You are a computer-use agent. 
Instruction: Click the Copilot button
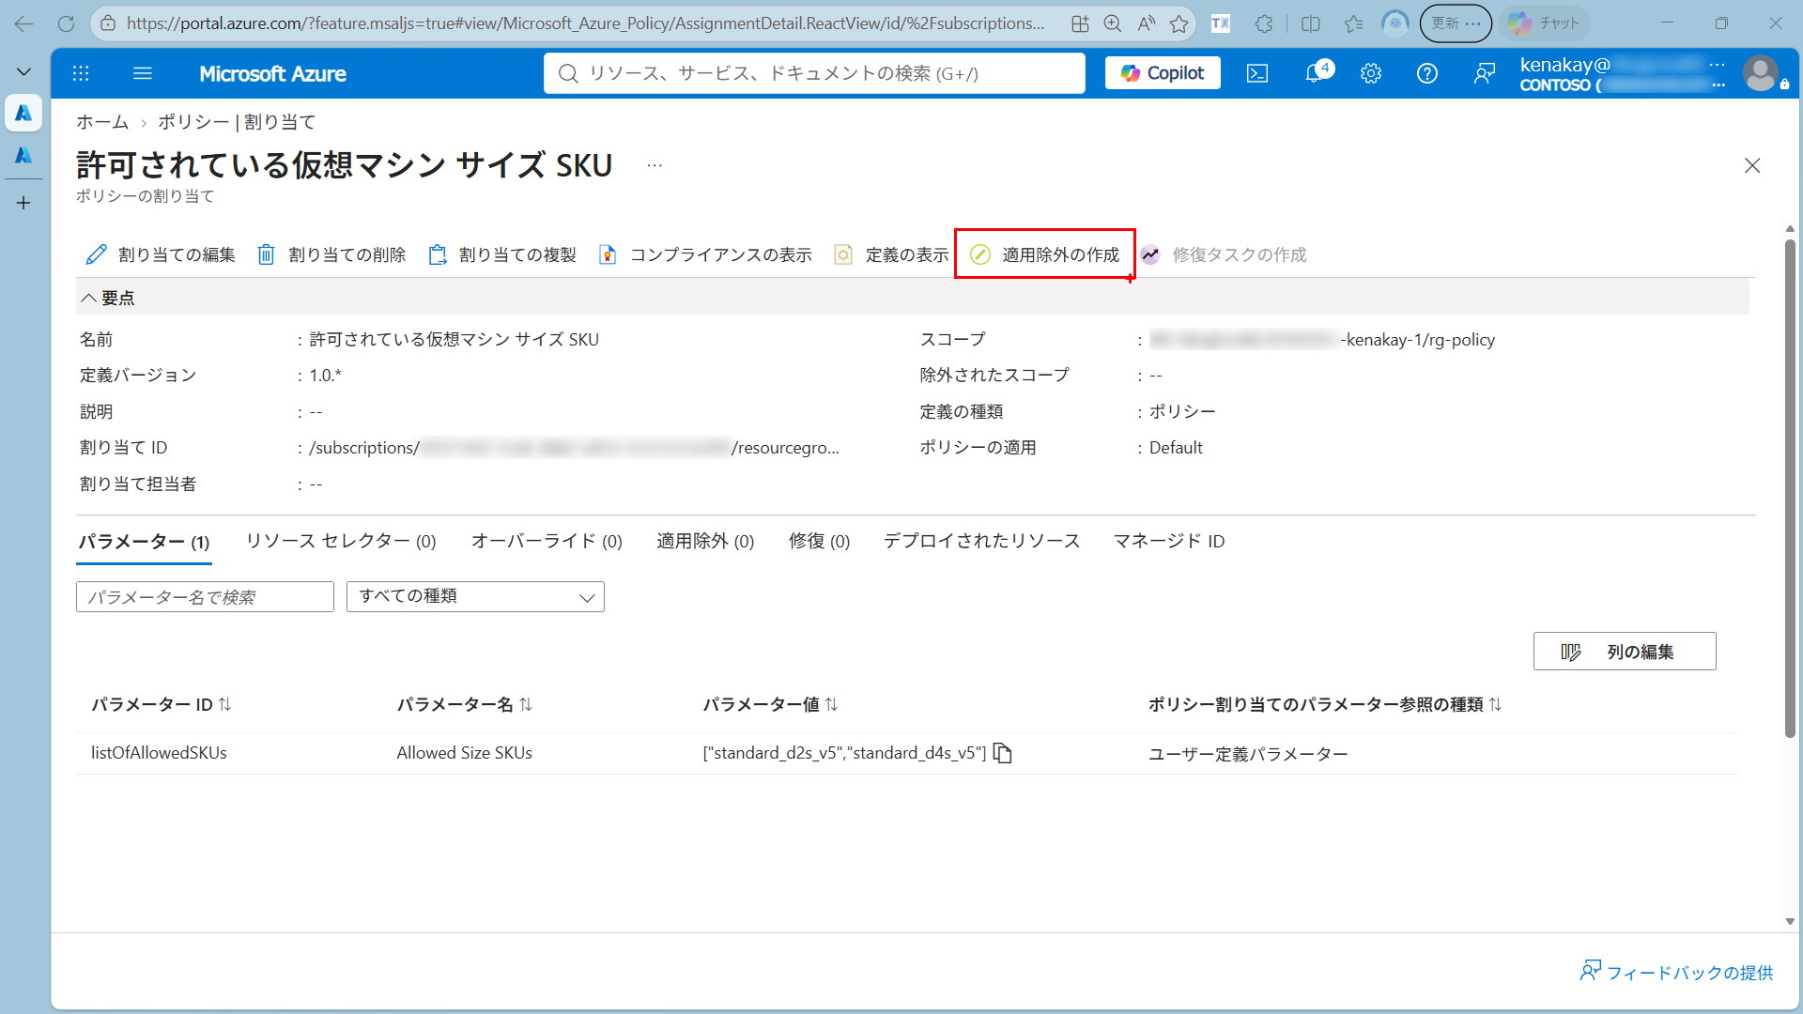pos(1163,73)
